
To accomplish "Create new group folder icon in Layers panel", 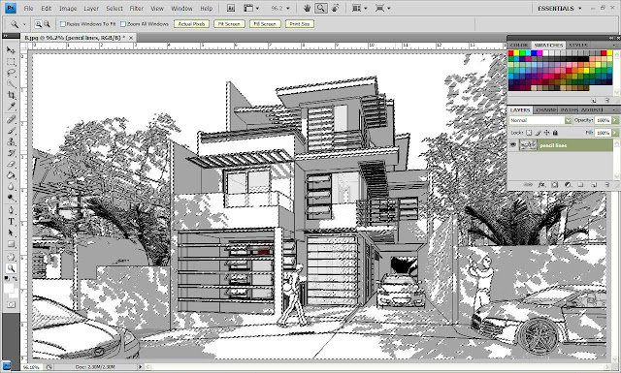I will [580, 185].
